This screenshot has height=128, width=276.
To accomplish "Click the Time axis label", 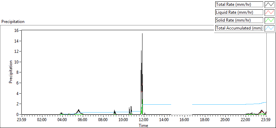I will 144,125.
